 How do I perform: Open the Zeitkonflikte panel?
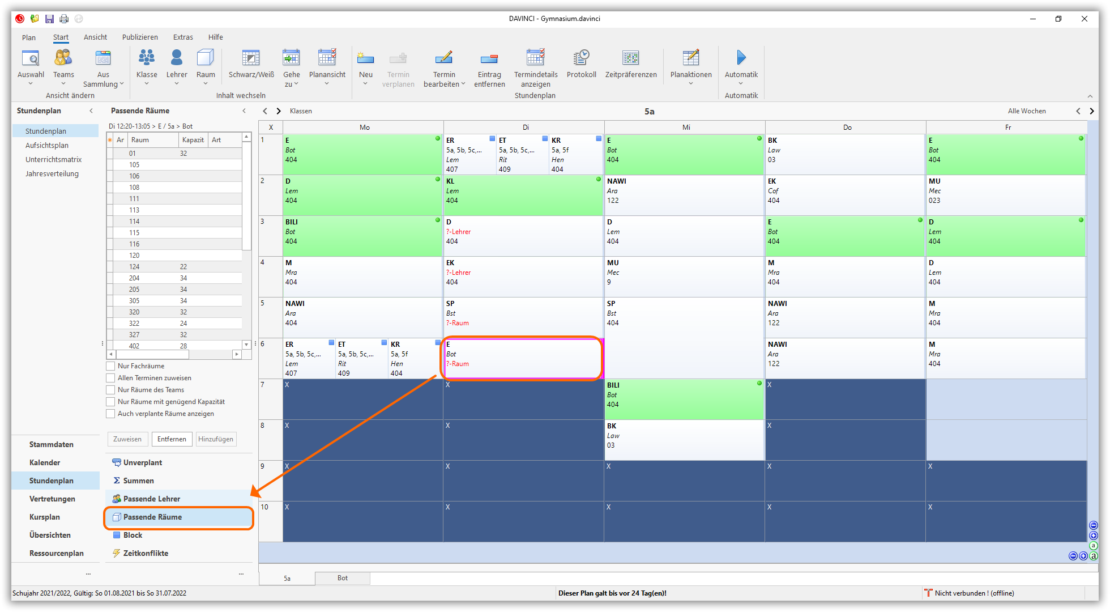(x=146, y=553)
